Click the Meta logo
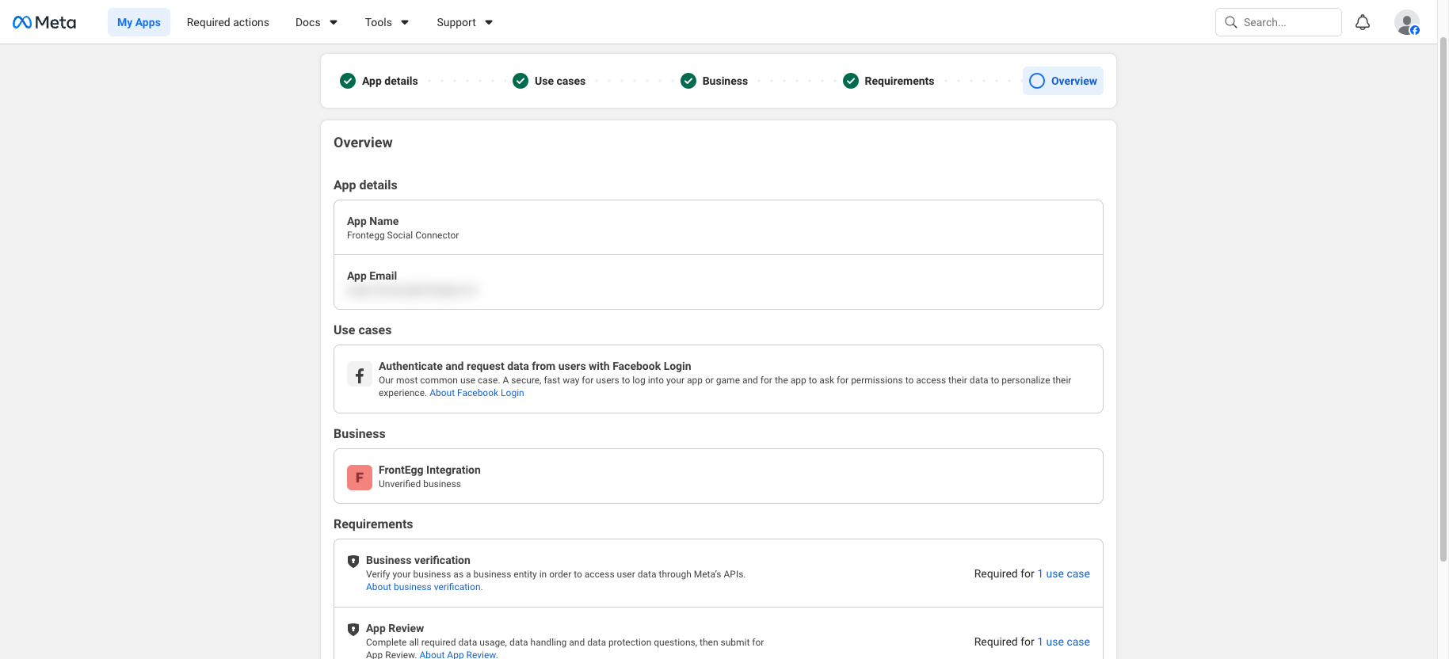 coord(44,22)
